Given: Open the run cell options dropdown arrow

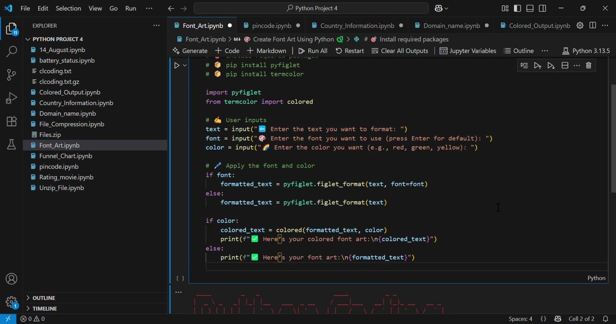Looking at the screenshot, I should click(x=185, y=65).
